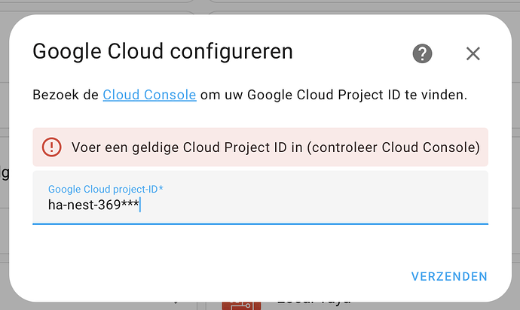Close the Google Cloud configureren dialog

(x=473, y=53)
